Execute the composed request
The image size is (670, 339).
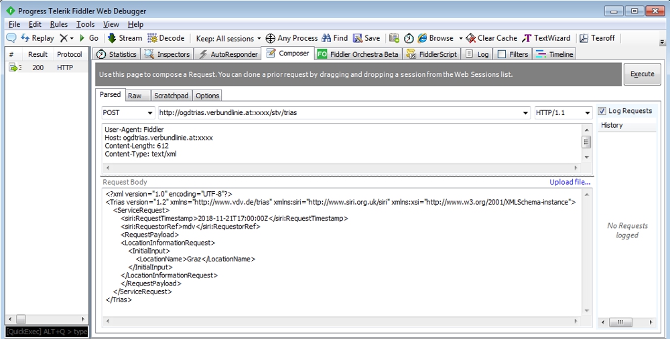[643, 74]
